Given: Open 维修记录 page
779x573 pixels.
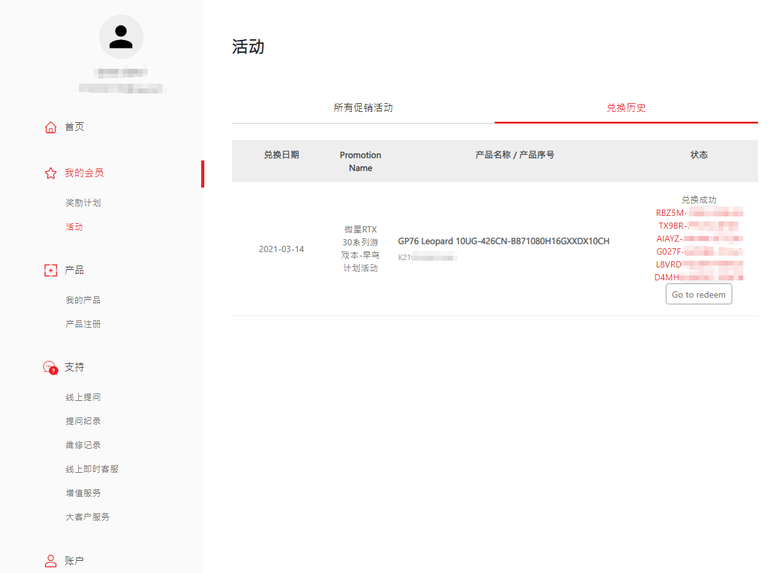Looking at the screenshot, I should (x=83, y=445).
